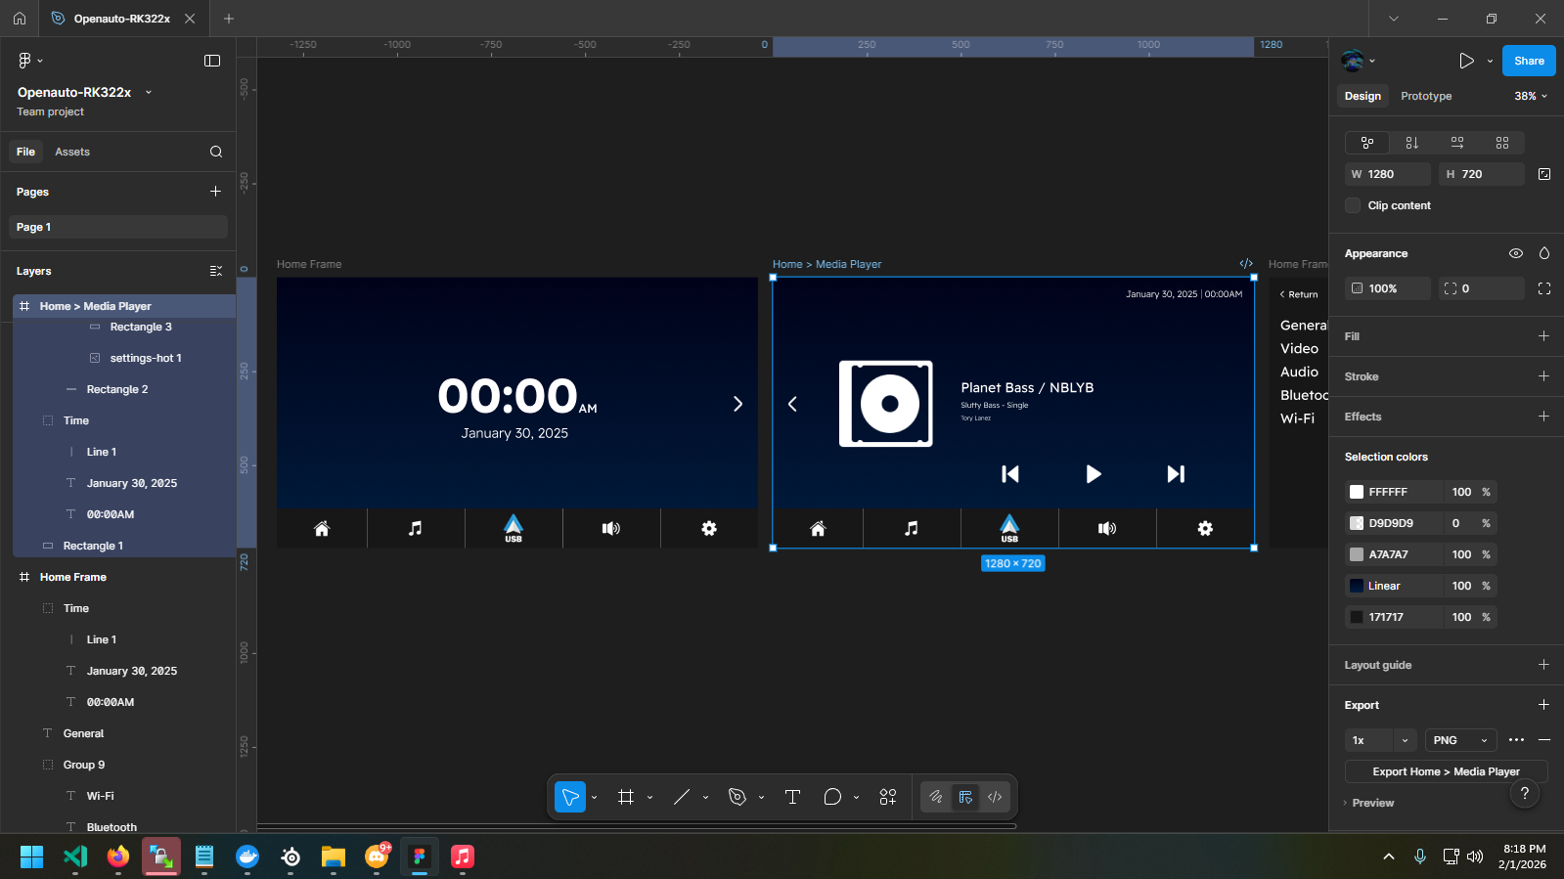Open the PNG export format dropdown
1564x879 pixels.
pos(1460,740)
